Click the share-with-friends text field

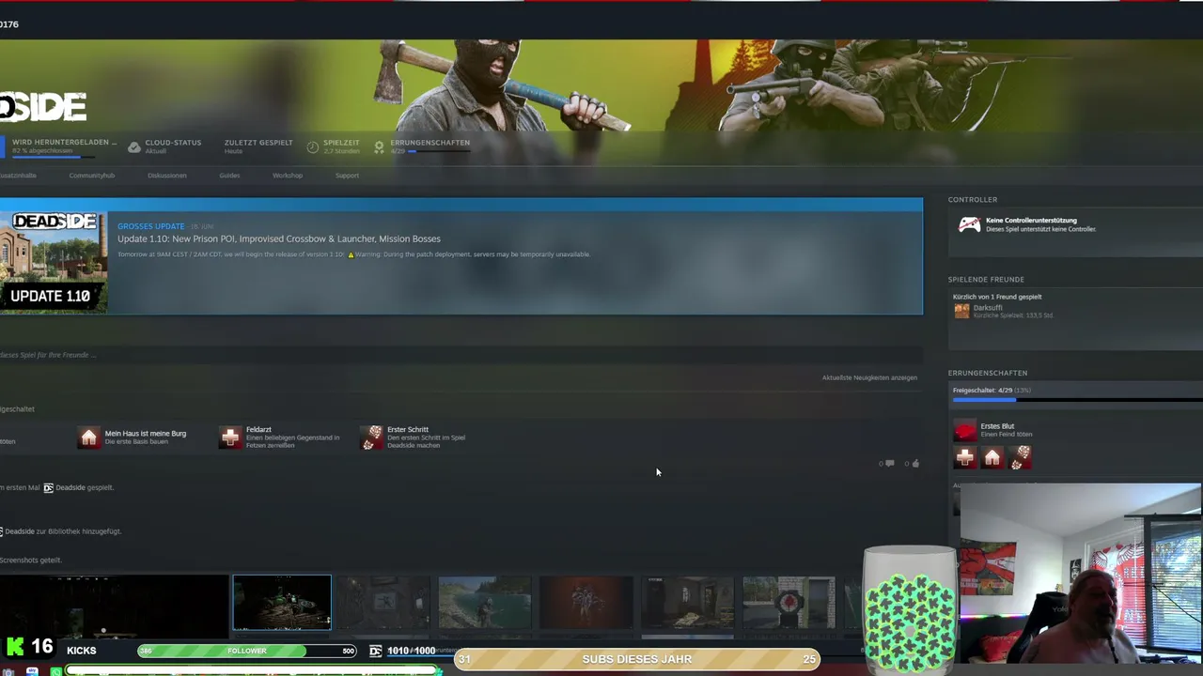(461, 355)
